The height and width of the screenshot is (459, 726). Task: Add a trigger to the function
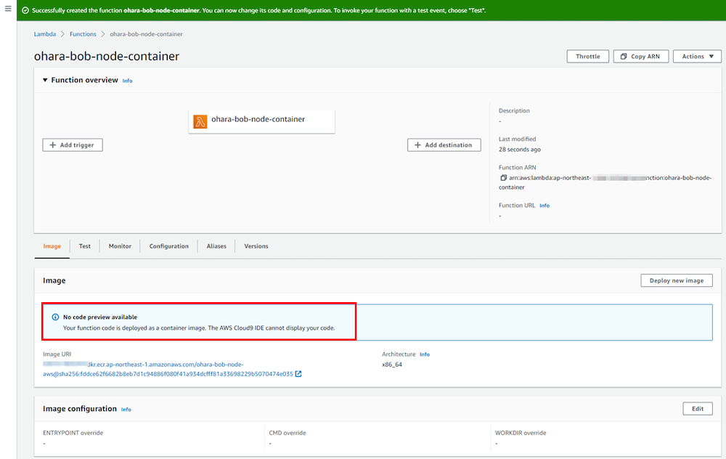click(73, 145)
